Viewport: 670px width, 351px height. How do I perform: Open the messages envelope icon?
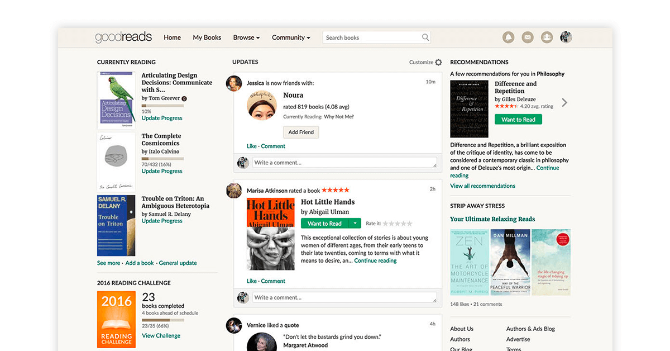coord(527,37)
